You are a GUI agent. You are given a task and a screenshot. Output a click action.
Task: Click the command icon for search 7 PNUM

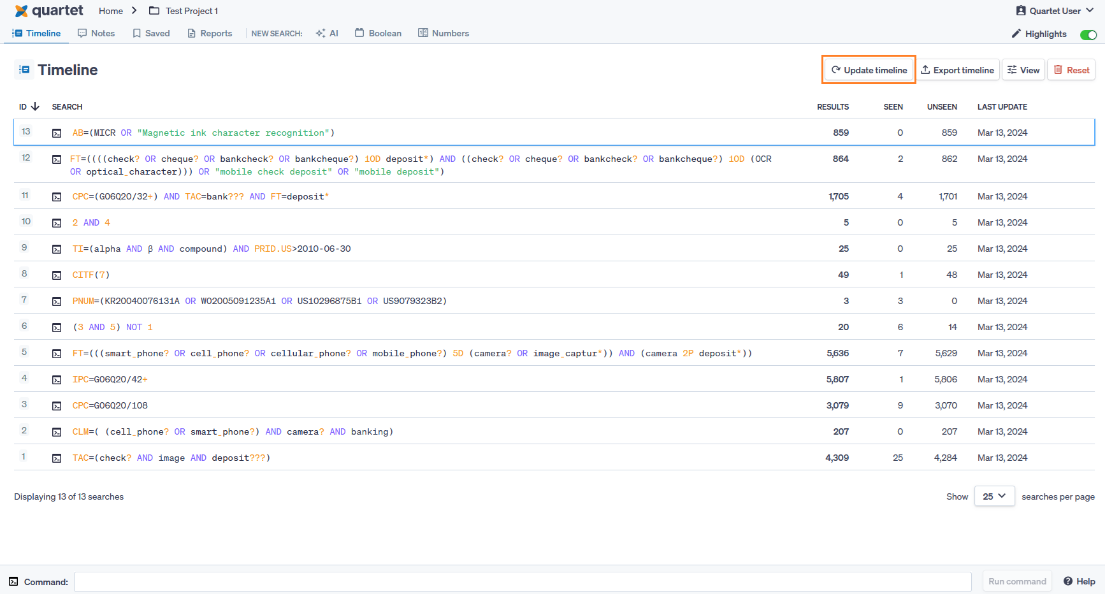click(57, 301)
